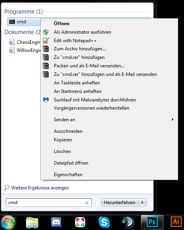Screen dimensions: 184x230
Task: Click the Notepad++ icon in context menu
Action: 46,41
